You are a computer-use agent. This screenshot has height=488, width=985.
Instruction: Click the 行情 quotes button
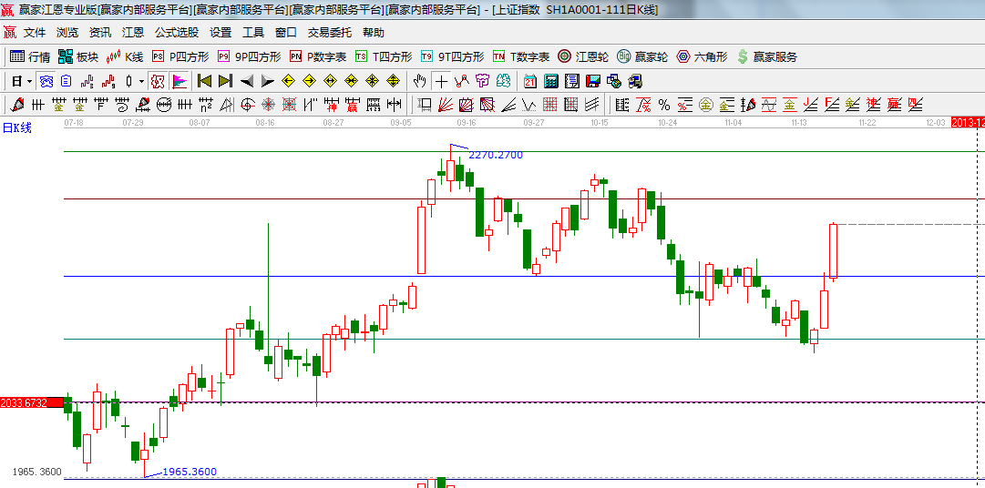point(30,56)
